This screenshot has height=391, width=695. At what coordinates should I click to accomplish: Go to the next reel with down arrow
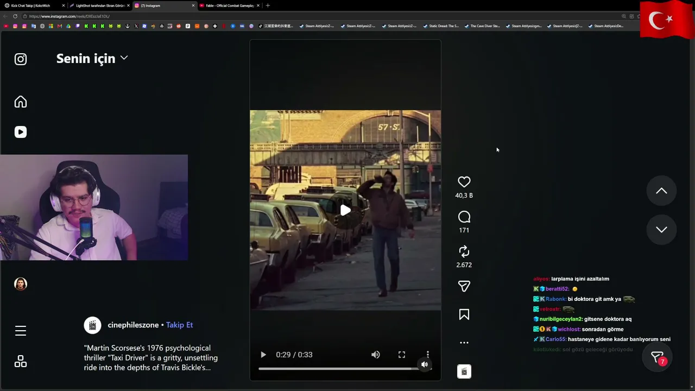[661, 229]
